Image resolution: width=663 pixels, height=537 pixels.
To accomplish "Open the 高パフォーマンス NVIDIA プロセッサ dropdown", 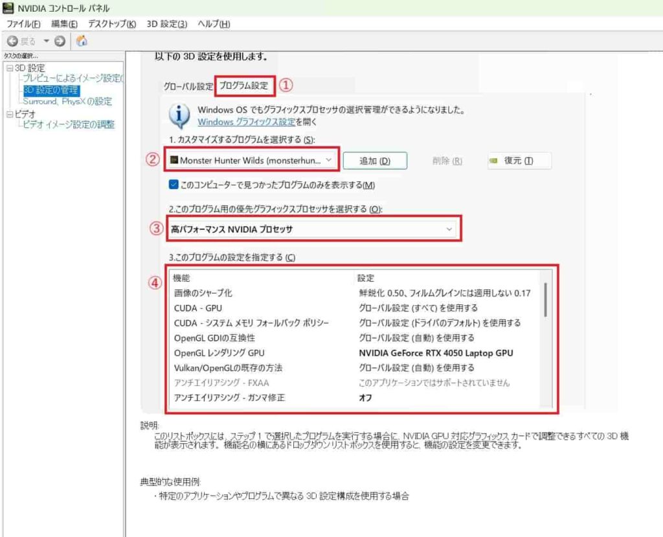I will tap(312, 229).
